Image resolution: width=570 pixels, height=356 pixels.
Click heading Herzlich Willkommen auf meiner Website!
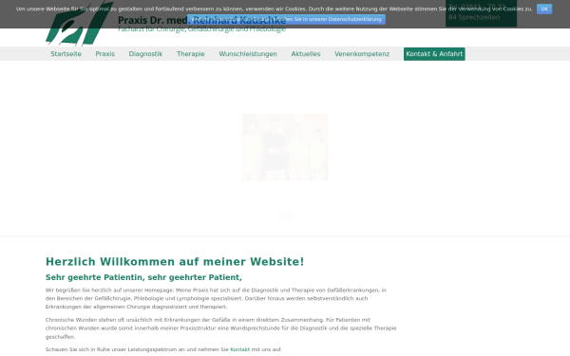click(x=175, y=262)
